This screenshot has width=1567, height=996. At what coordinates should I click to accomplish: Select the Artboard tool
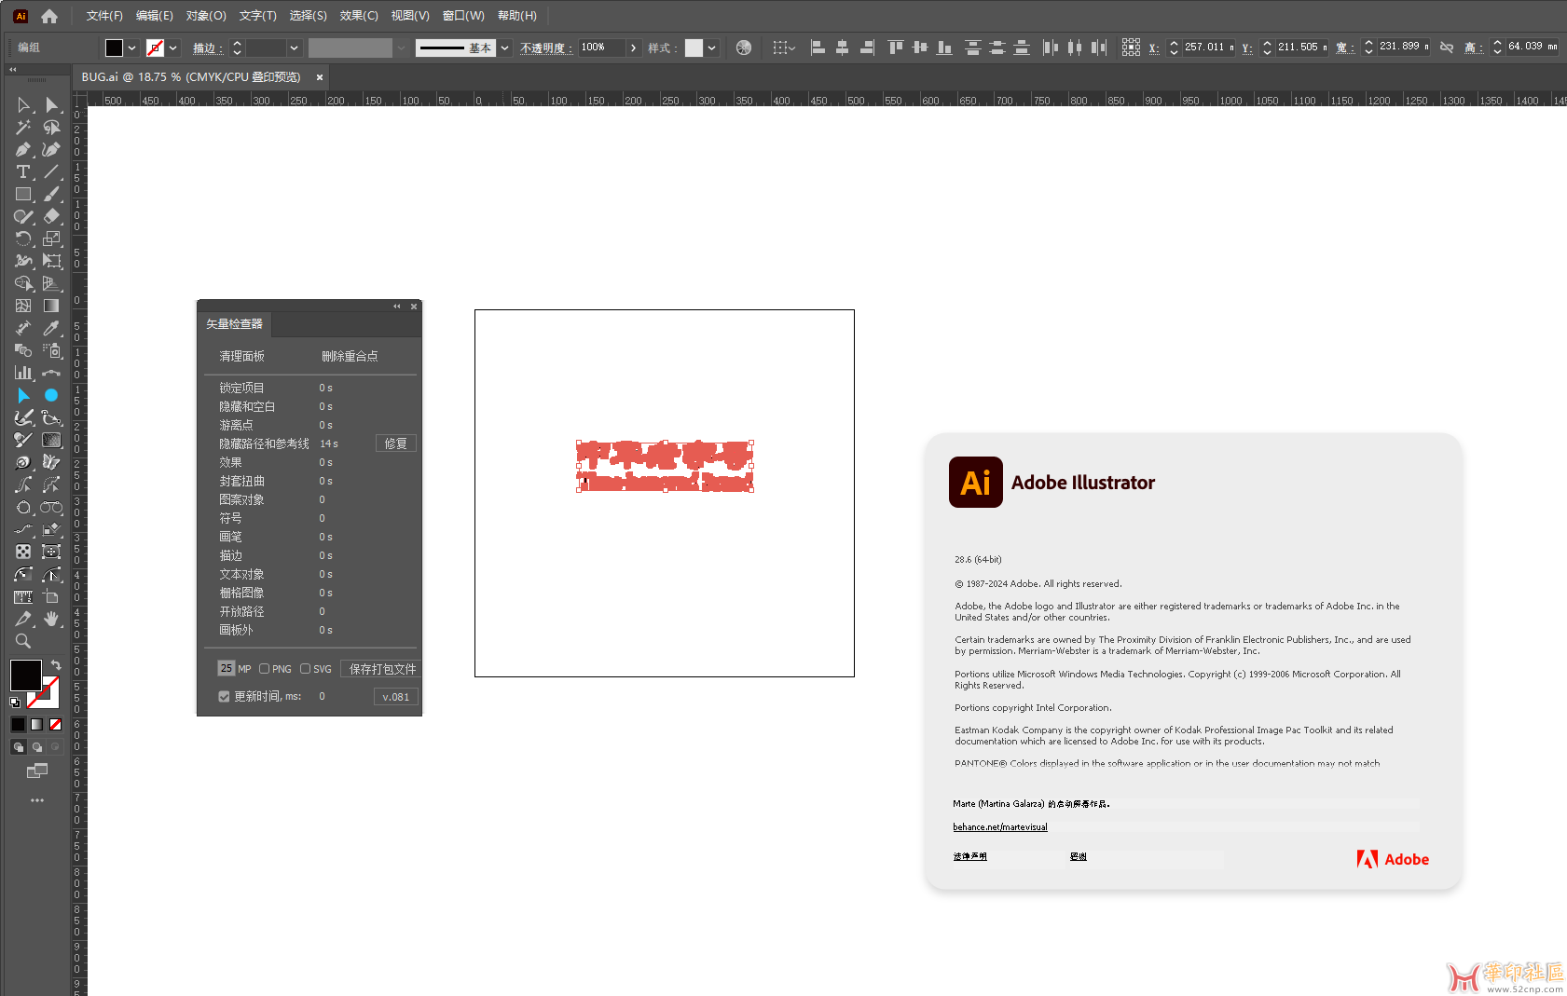(51, 597)
